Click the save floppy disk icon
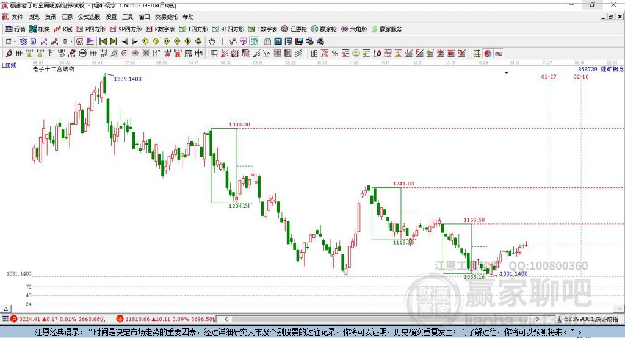 pyautogui.click(x=299, y=41)
